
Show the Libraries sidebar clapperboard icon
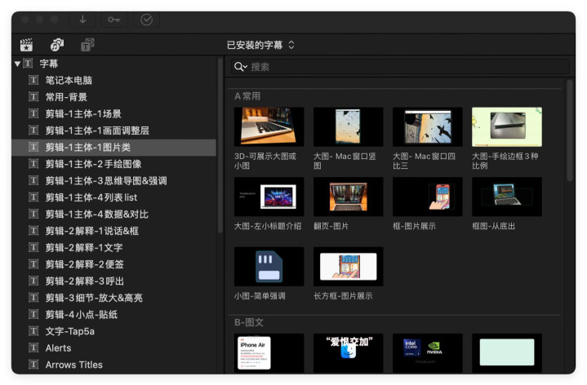pos(27,45)
